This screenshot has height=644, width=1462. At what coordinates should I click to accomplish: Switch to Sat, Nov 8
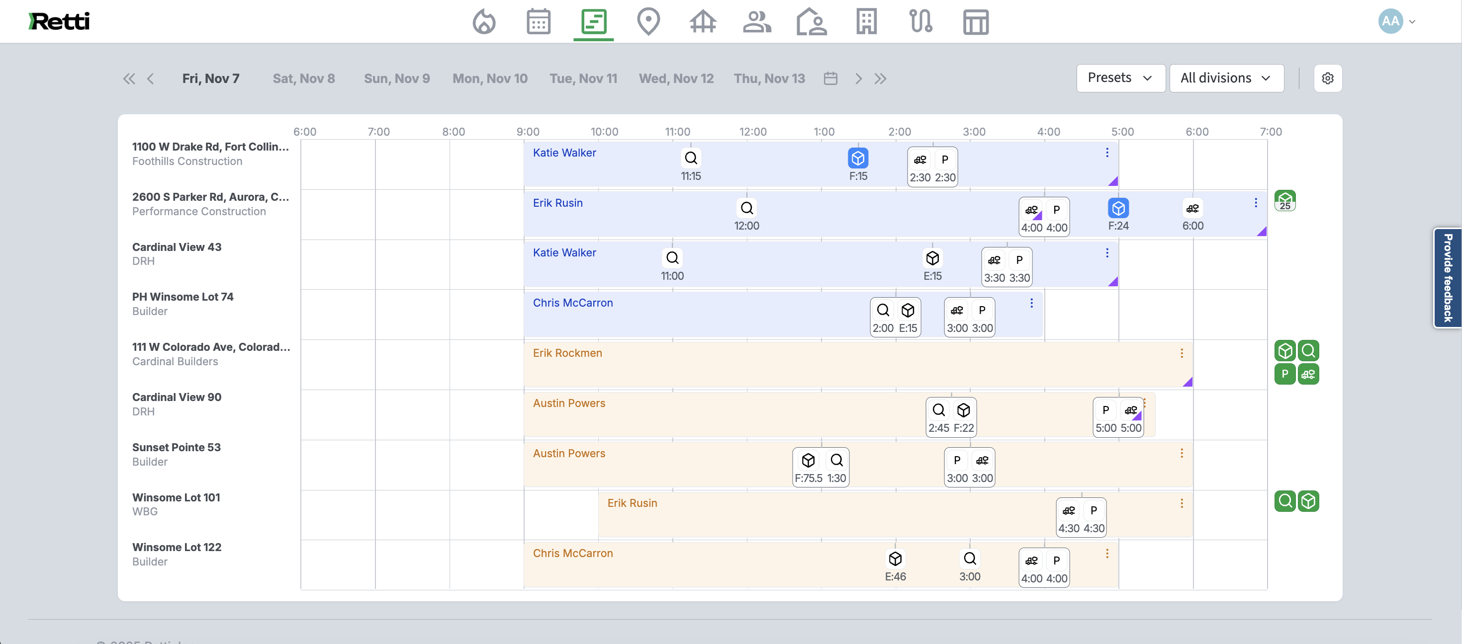[x=304, y=79]
